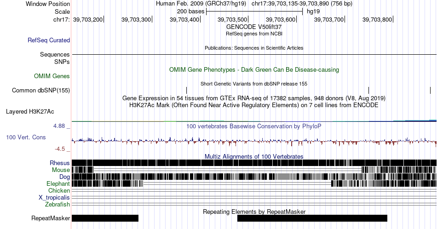
Task: Click the Scale label
Action: 63,11
